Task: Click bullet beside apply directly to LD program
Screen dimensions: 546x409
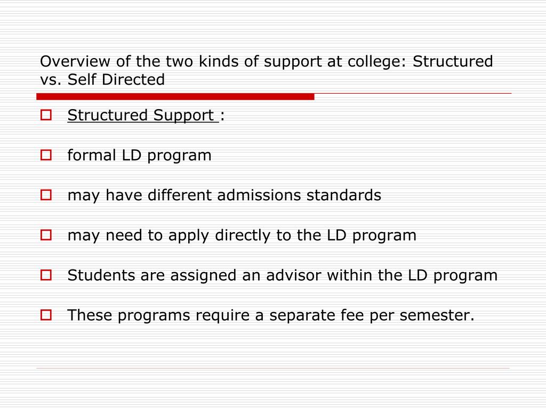Action: 46,235
